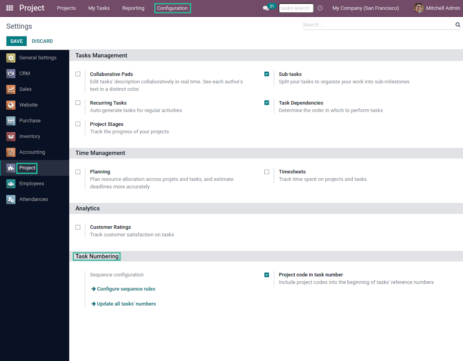463x361 pixels.
Task: Click the Tasks Management section heading
Action: click(101, 56)
